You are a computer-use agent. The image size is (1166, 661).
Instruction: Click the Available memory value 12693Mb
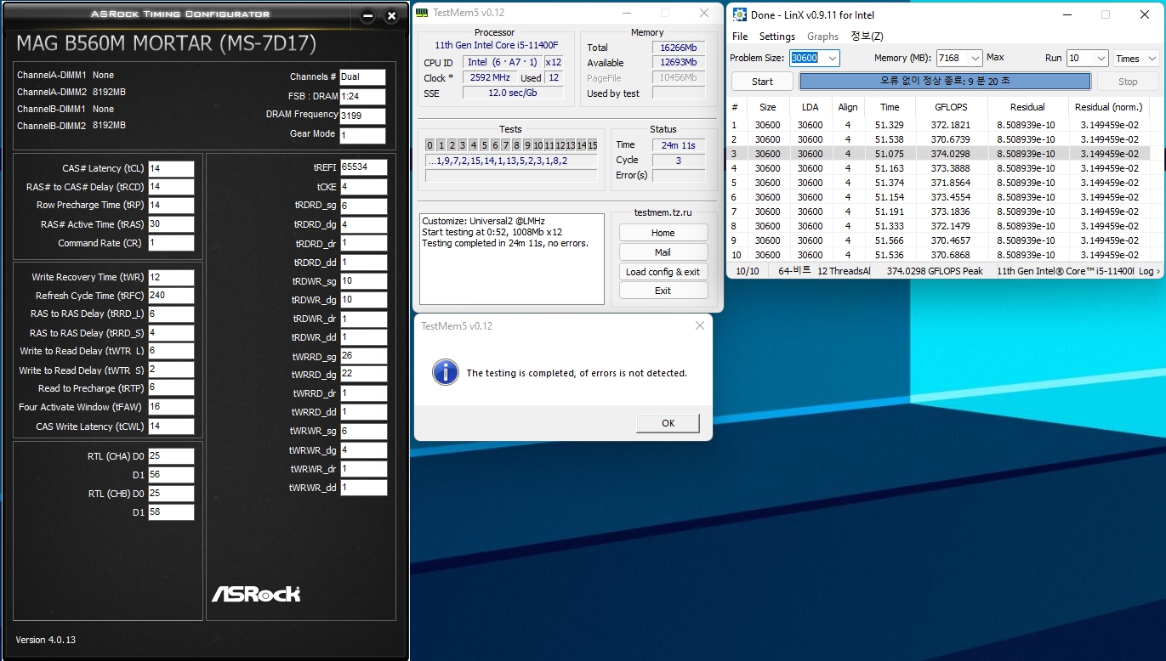pos(679,63)
